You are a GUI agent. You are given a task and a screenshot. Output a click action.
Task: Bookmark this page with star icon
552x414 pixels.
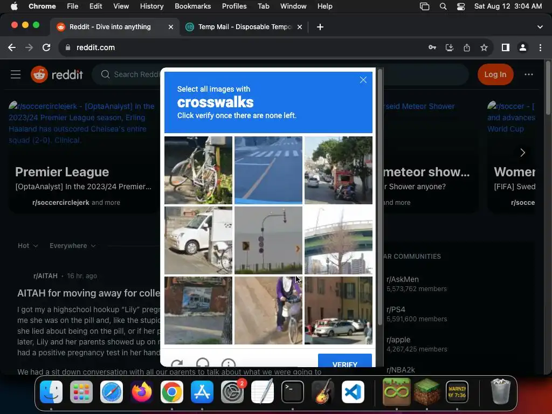pos(484,47)
